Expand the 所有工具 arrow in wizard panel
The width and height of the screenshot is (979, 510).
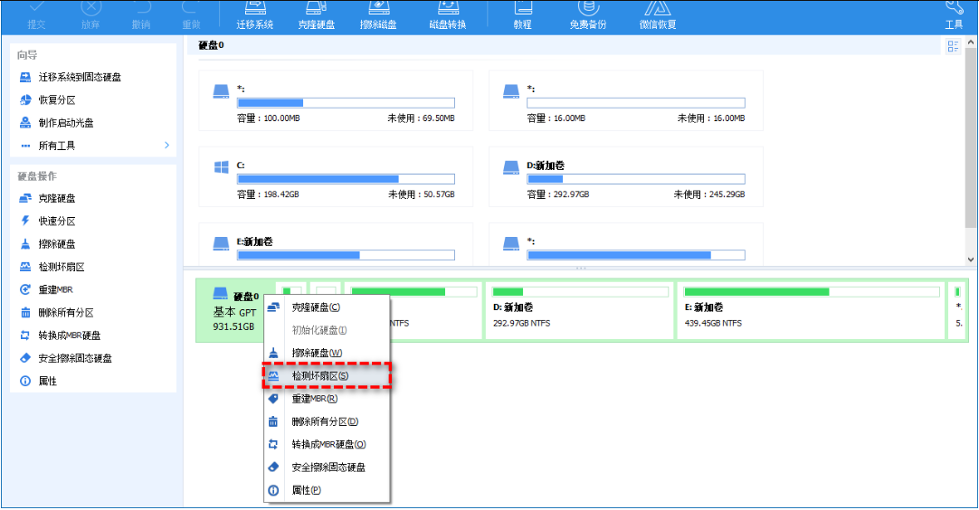click(x=166, y=146)
